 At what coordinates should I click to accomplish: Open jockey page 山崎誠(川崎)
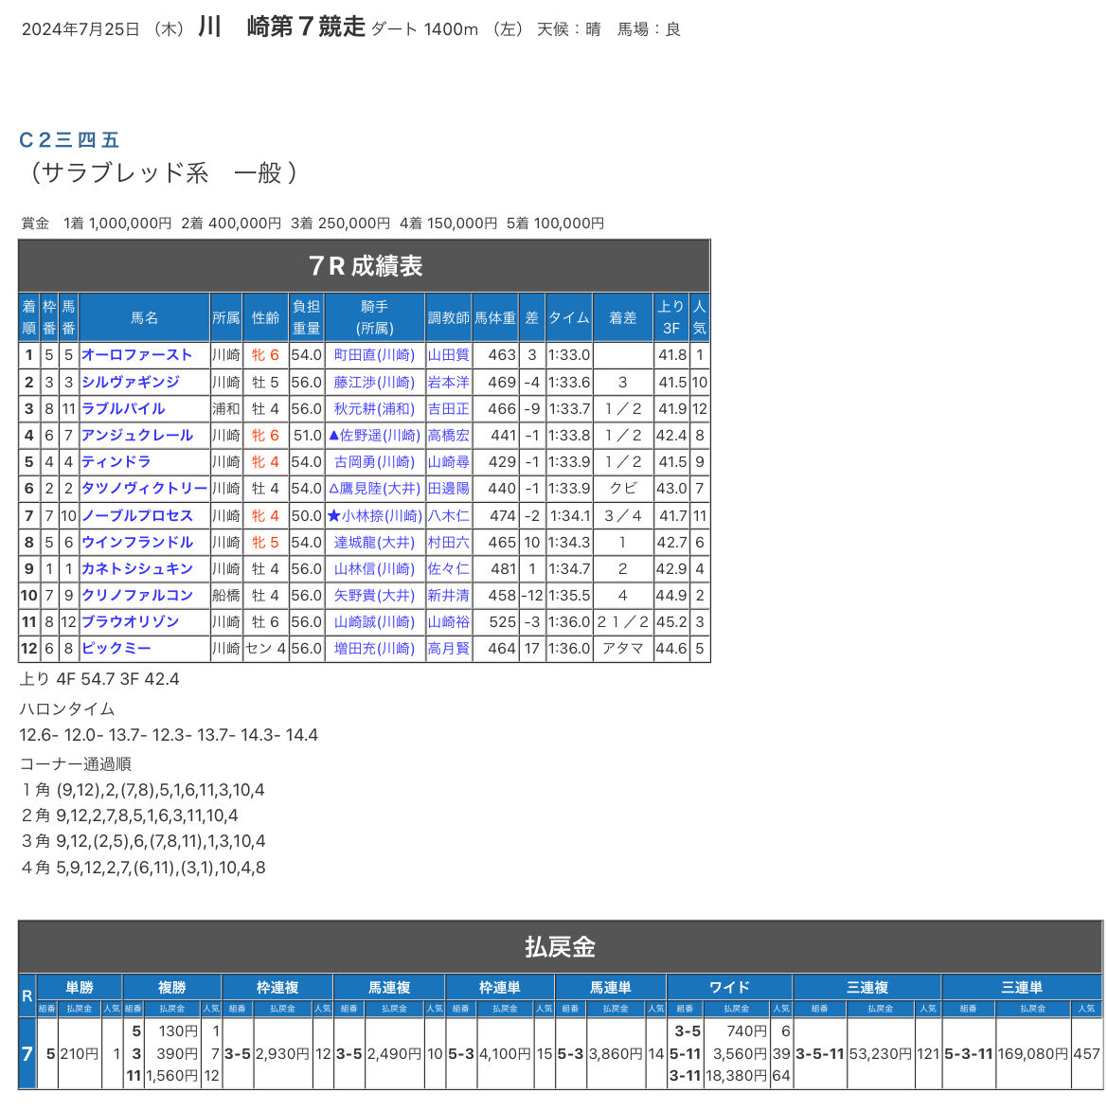[x=374, y=622]
